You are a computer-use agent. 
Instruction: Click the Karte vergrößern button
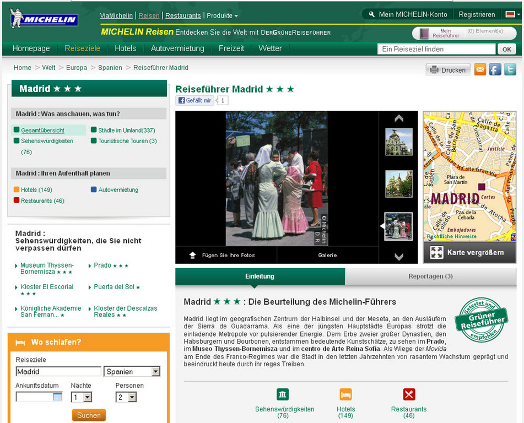click(x=469, y=253)
